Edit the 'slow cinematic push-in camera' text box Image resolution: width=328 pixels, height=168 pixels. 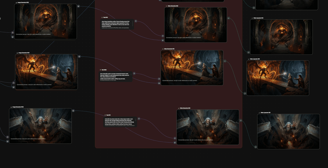coord(115,77)
